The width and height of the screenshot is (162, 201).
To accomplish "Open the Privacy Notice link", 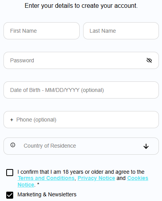I will point(96,178).
